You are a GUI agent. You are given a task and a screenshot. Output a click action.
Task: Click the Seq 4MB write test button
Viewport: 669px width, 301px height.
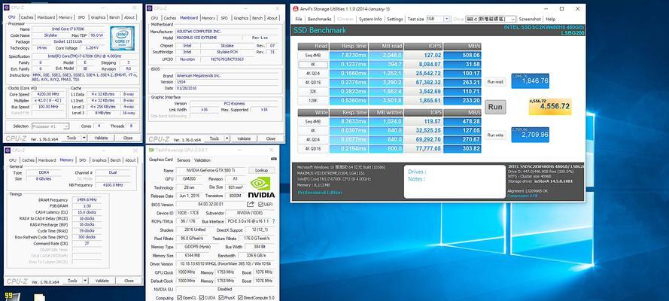coord(313,121)
